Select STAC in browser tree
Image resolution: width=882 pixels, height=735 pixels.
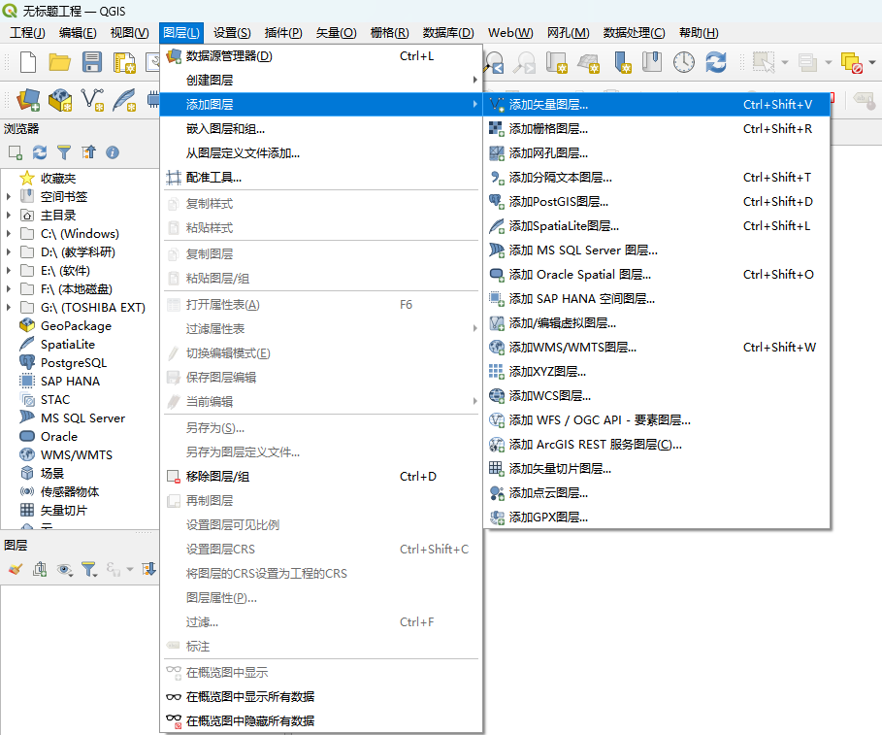[x=55, y=400]
